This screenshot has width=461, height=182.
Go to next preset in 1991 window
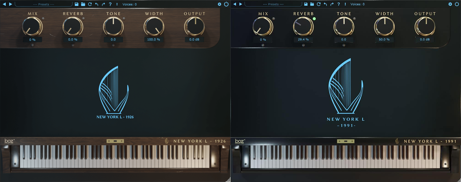pos(241,4)
